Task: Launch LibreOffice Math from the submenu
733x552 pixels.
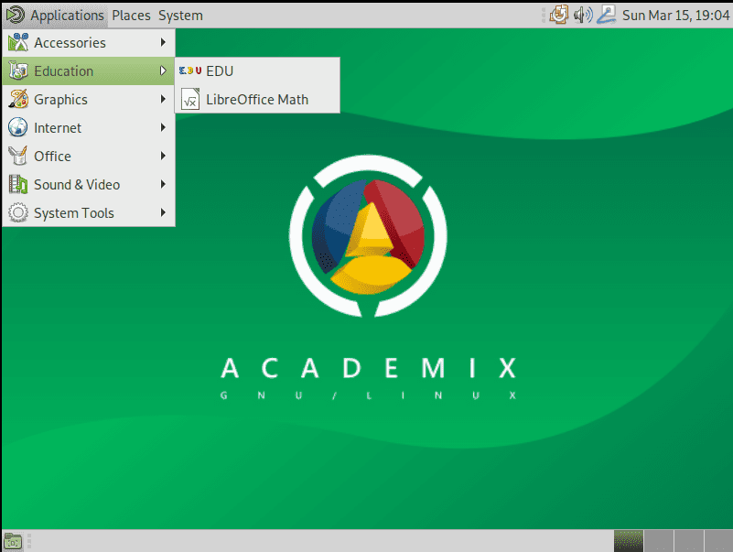Action: (x=257, y=99)
